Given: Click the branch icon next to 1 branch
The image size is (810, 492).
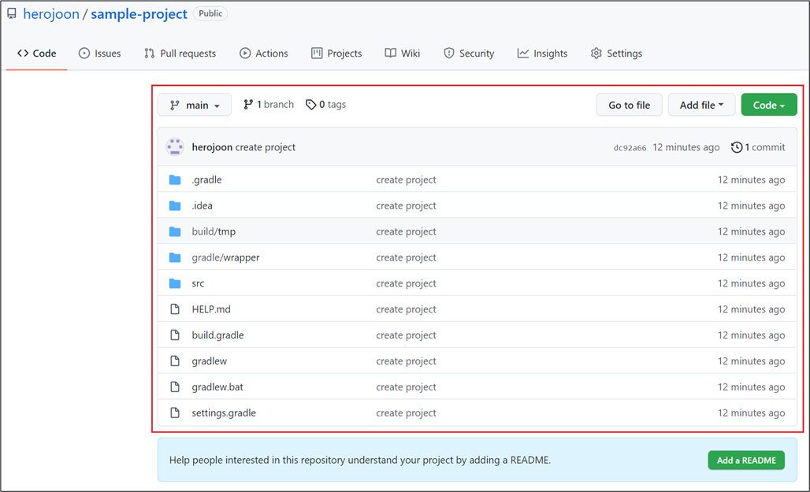Looking at the screenshot, I should click(248, 104).
